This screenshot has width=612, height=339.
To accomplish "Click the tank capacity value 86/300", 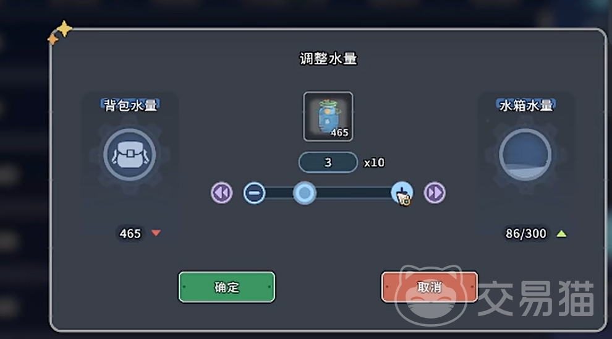I will (x=525, y=234).
